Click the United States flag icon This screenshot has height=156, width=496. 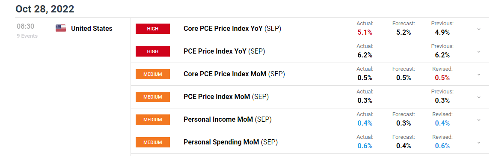[61, 29]
